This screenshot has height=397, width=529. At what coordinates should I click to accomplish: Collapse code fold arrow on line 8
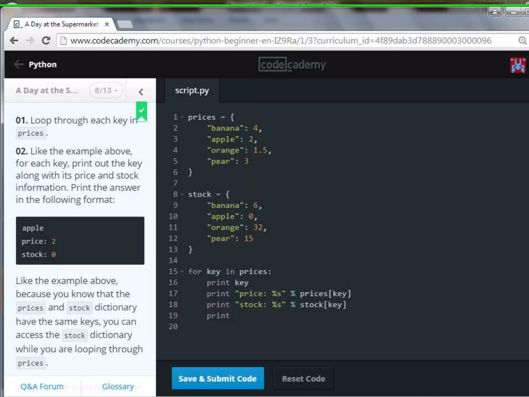click(182, 194)
